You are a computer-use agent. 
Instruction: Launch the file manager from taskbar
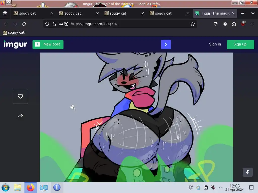[18, 187]
